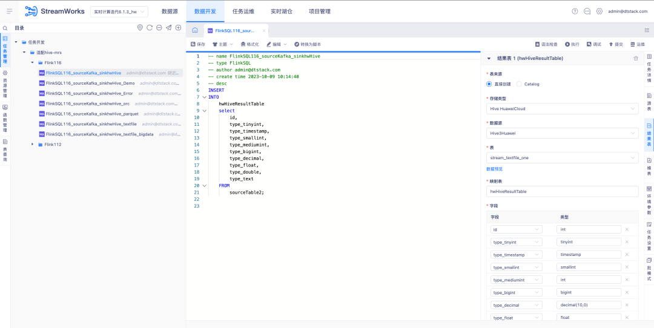Collapse the 结果表 1 section
Image resolution: width=654 pixels, height=328 pixels.
tap(489, 59)
